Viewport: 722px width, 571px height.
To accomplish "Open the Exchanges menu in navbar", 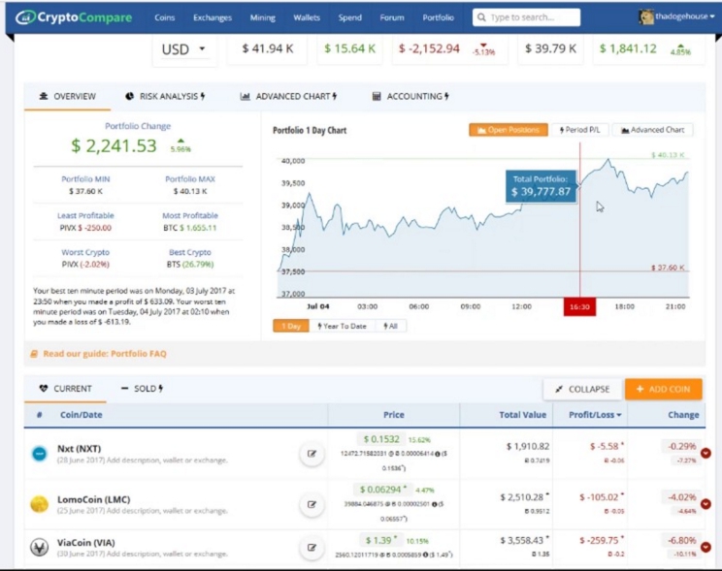I will (213, 17).
